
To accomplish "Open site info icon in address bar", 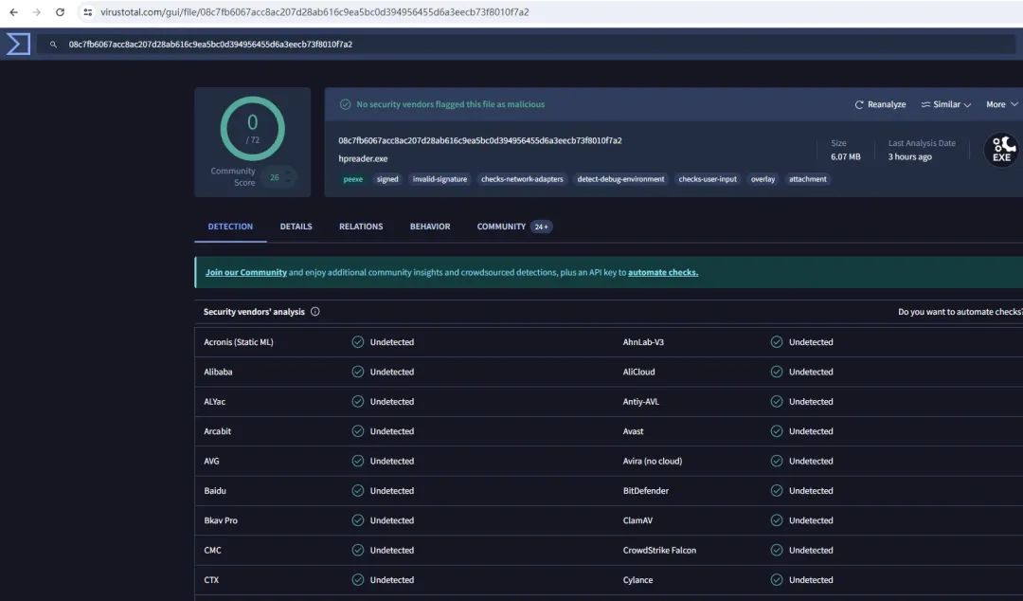I will [x=87, y=12].
